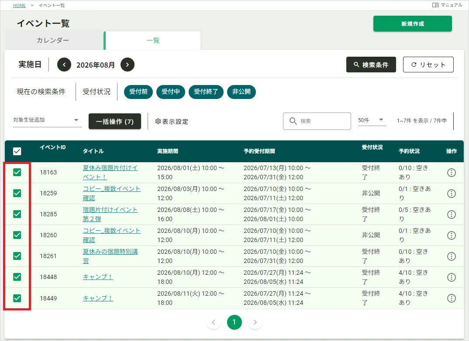Open the 50件 page size dropdown
Screen dimensions: 469x341
point(372,120)
